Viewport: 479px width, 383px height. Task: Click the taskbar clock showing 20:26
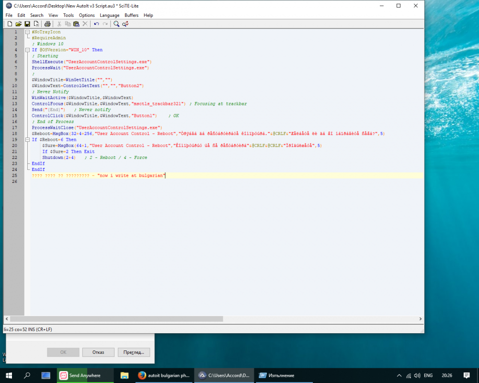coord(446,375)
